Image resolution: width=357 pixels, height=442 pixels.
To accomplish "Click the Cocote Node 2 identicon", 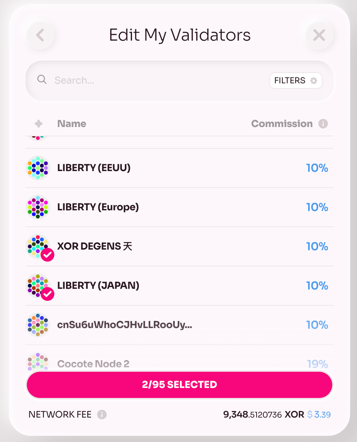I will pos(38,362).
